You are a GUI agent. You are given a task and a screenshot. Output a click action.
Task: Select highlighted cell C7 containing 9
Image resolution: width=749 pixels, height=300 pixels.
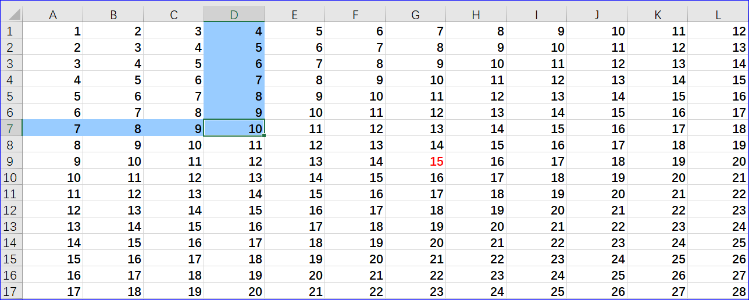tap(174, 128)
